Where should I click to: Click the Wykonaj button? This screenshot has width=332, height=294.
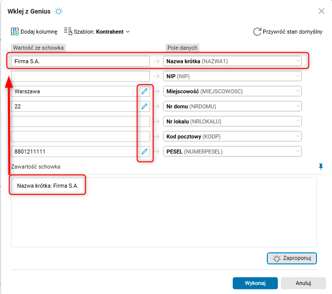pyautogui.click(x=255, y=282)
